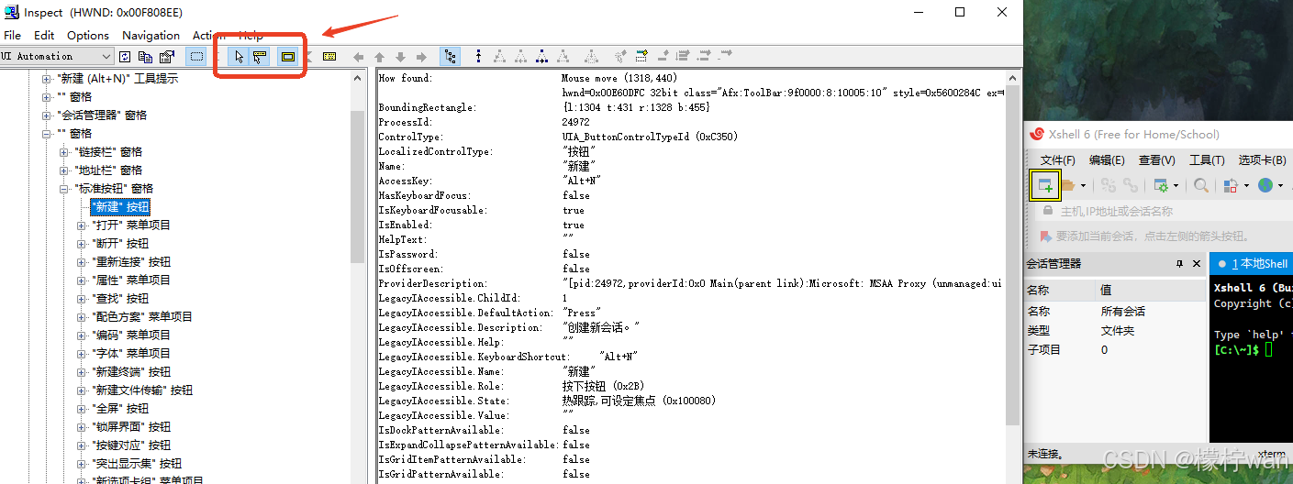
Task: Open the Edit menu in Inspect
Action: pyautogui.click(x=44, y=36)
